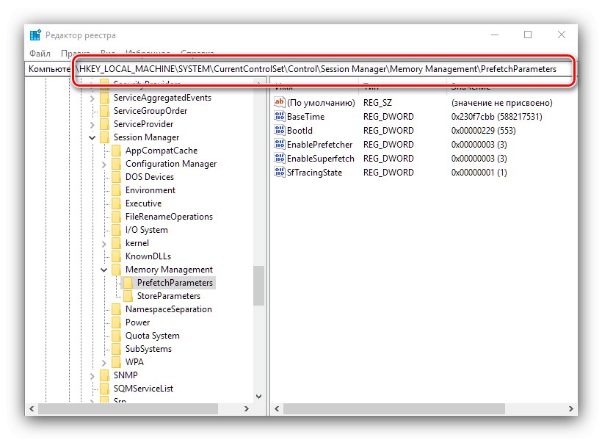Click the data 0x00000229 (553)
This screenshot has width=602, height=440.
(x=483, y=131)
